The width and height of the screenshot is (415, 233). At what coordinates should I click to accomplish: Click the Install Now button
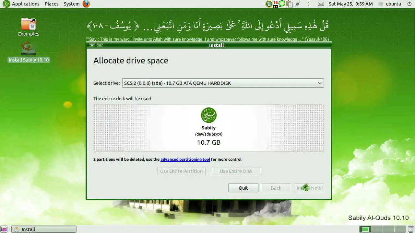tap(309, 188)
